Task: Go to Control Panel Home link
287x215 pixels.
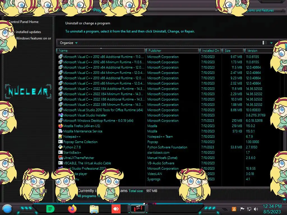Action: coord(24,22)
